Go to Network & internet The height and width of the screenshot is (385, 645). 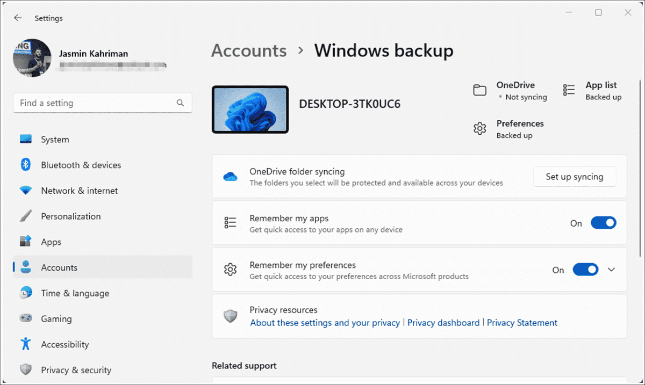pos(103,191)
